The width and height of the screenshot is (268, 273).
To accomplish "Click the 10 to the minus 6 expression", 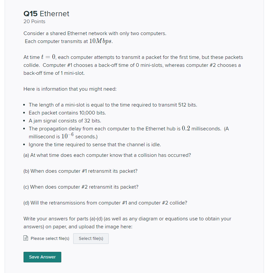I will 68,136.
